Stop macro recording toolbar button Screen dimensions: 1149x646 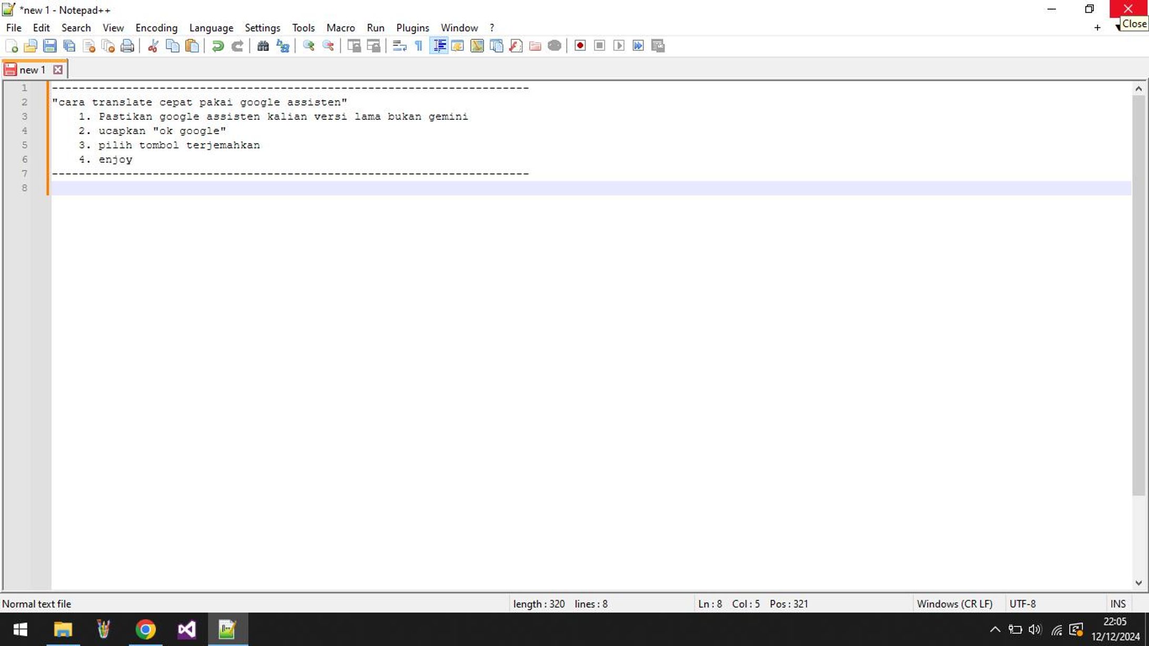tap(600, 46)
